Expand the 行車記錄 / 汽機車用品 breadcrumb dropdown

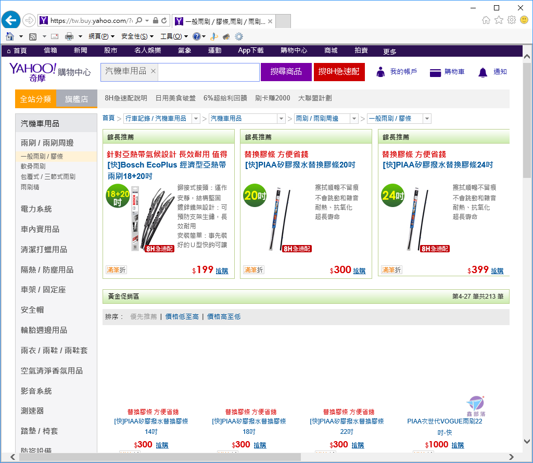tap(196, 119)
